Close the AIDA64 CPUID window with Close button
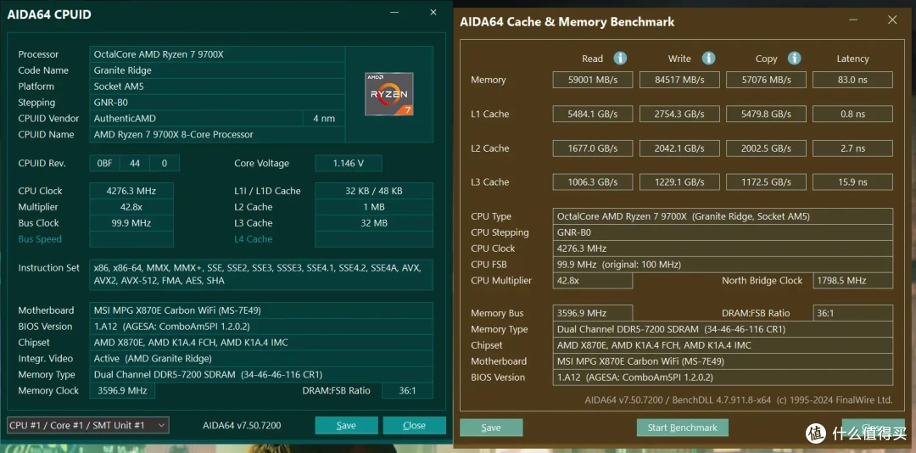This screenshot has width=916, height=453. click(x=414, y=425)
